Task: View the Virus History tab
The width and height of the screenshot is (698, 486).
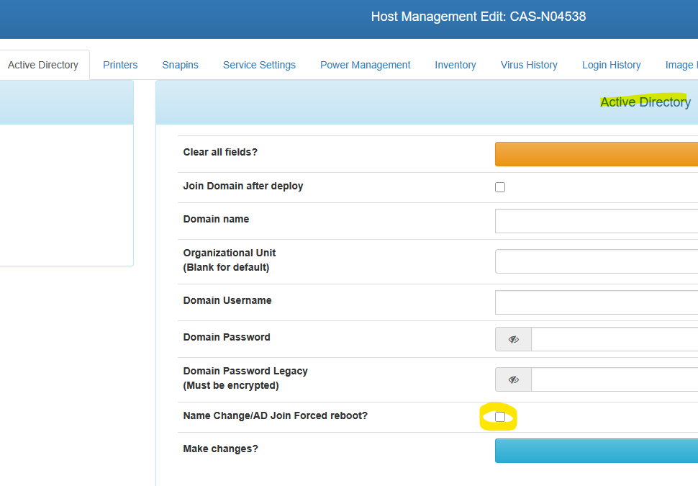Action: tap(529, 65)
